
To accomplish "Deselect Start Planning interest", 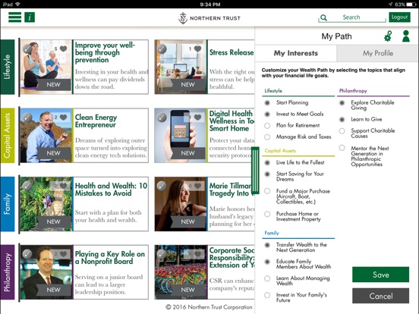I will click(x=267, y=103).
